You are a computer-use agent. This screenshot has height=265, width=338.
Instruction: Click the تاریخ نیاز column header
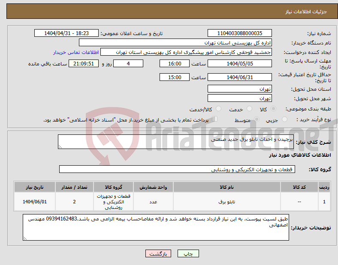[35, 187]
